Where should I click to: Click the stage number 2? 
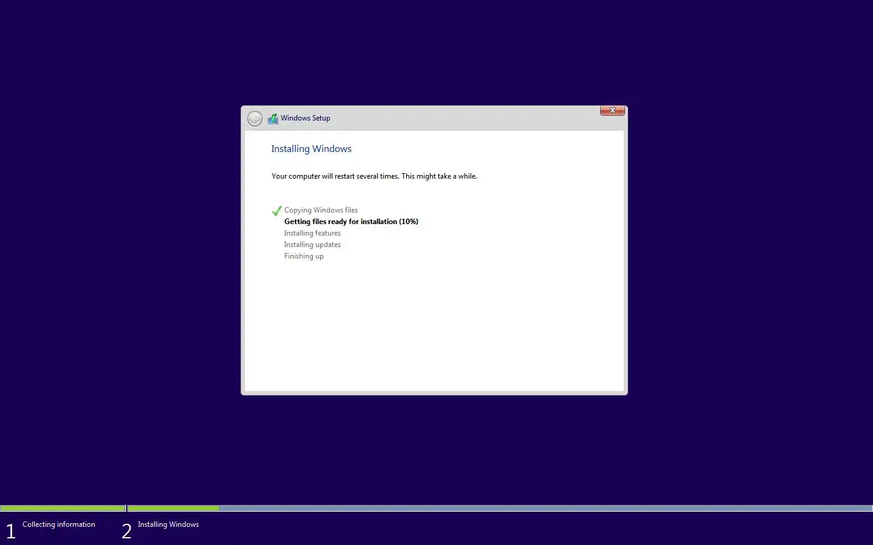pyautogui.click(x=127, y=532)
